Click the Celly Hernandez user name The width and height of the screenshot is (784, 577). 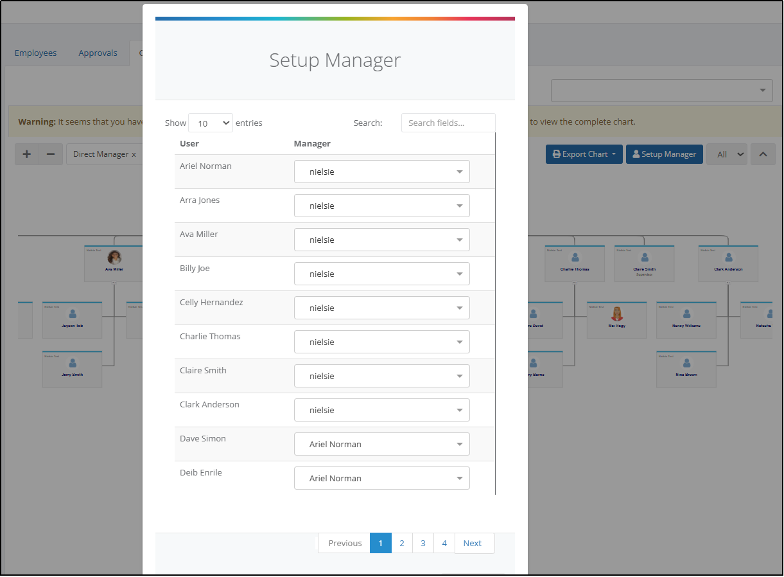(211, 302)
